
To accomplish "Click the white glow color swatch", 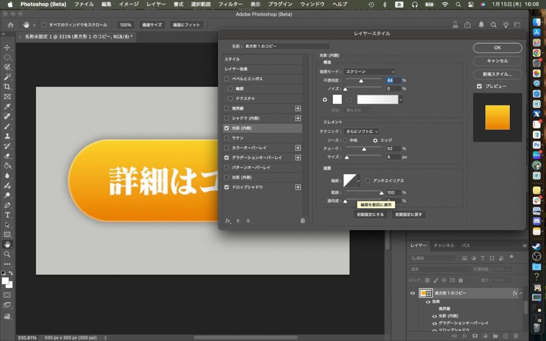I will coord(337,99).
